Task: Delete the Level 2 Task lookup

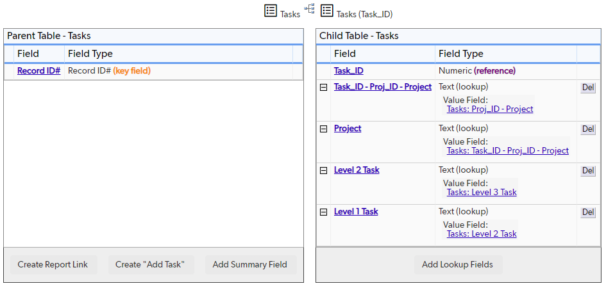Action: pyautogui.click(x=588, y=170)
